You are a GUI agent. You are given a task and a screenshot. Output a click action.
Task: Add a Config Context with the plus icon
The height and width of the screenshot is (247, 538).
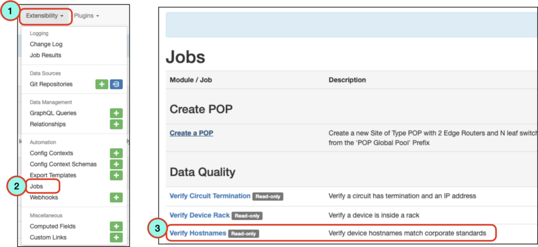tap(116, 153)
